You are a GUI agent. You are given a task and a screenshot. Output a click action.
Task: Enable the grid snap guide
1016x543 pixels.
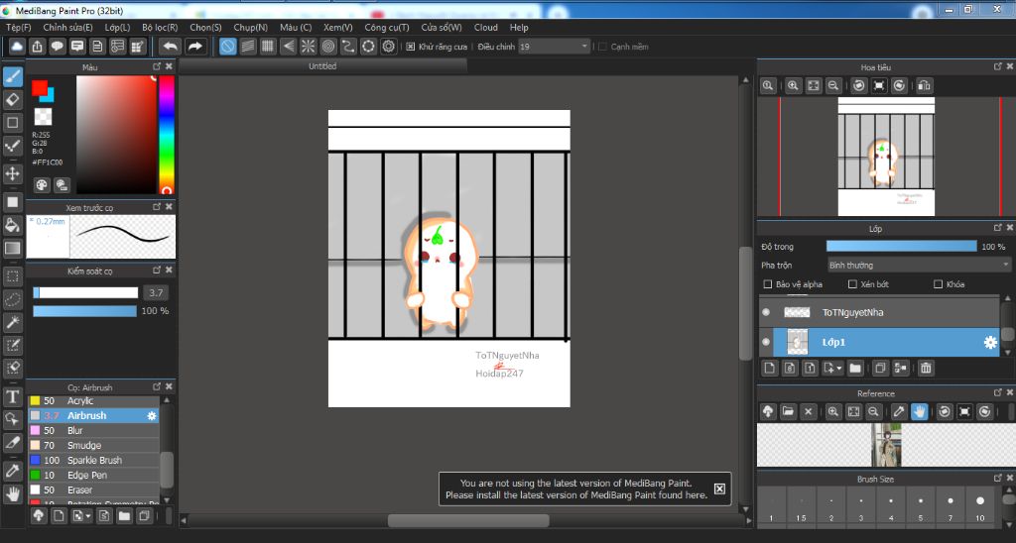268,46
